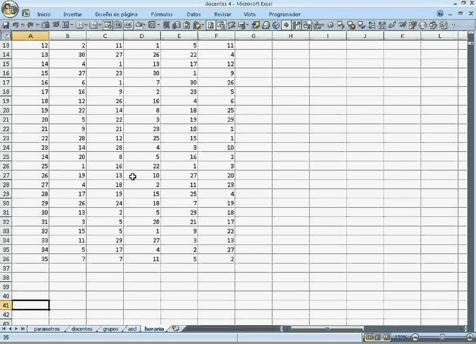Click the zoom slider handle

[x=442, y=337]
